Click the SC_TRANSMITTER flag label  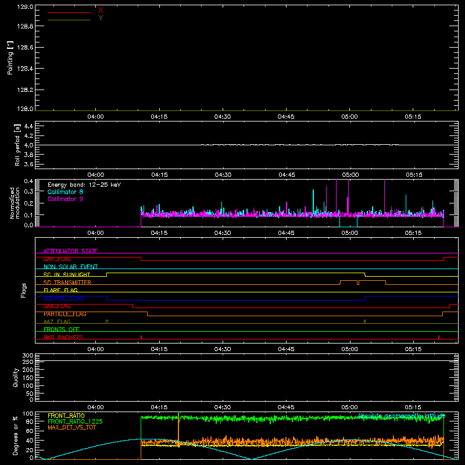point(67,282)
